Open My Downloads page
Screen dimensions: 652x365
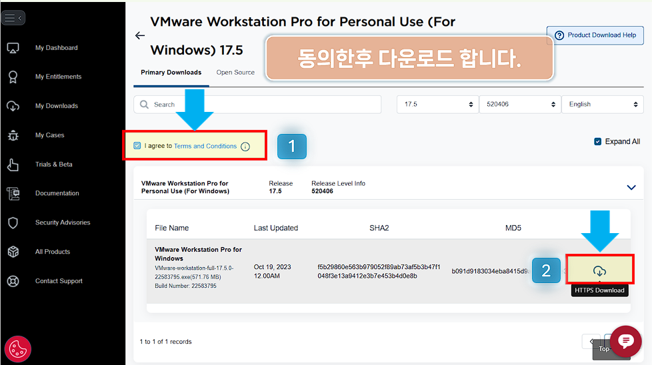click(57, 106)
